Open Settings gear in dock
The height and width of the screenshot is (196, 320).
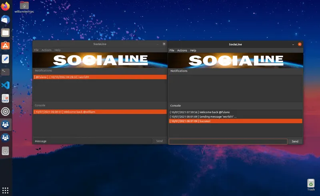(5, 112)
